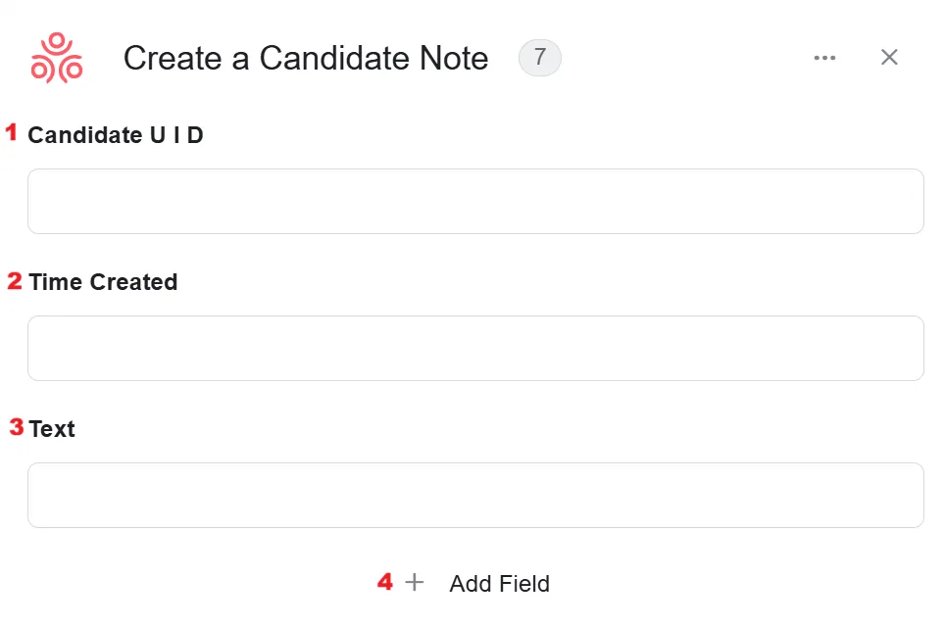Open the three-dot more options menu
This screenshot has width=944, height=627.
pyautogui.click(x=824, y=58)
